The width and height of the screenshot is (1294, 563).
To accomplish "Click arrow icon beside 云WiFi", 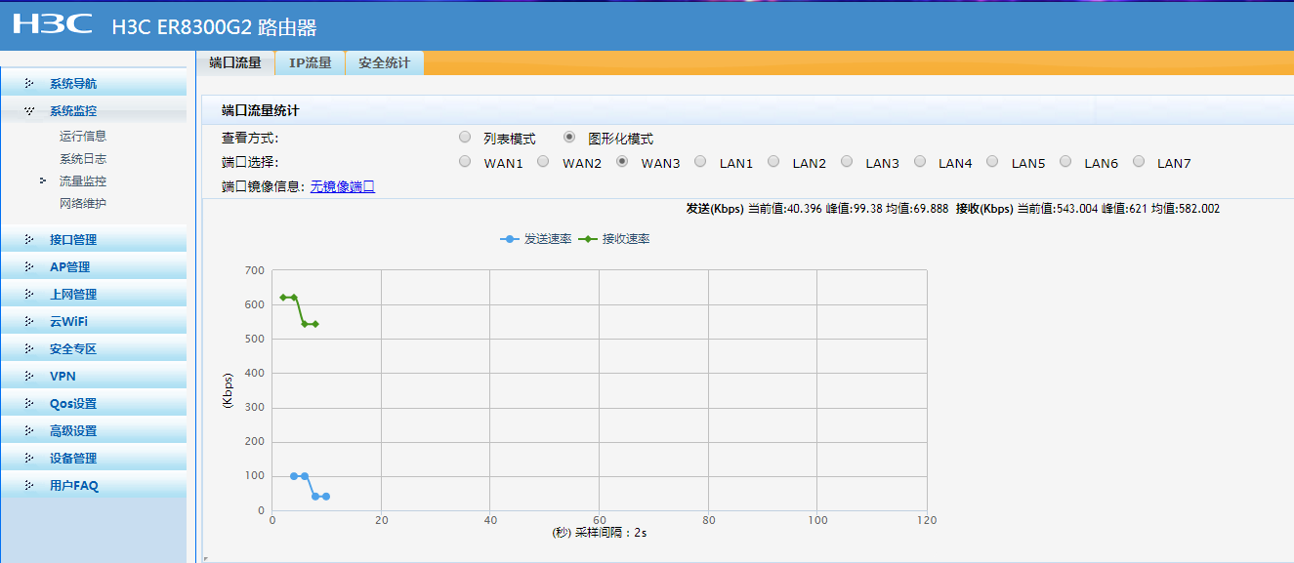I will (29, 322).
